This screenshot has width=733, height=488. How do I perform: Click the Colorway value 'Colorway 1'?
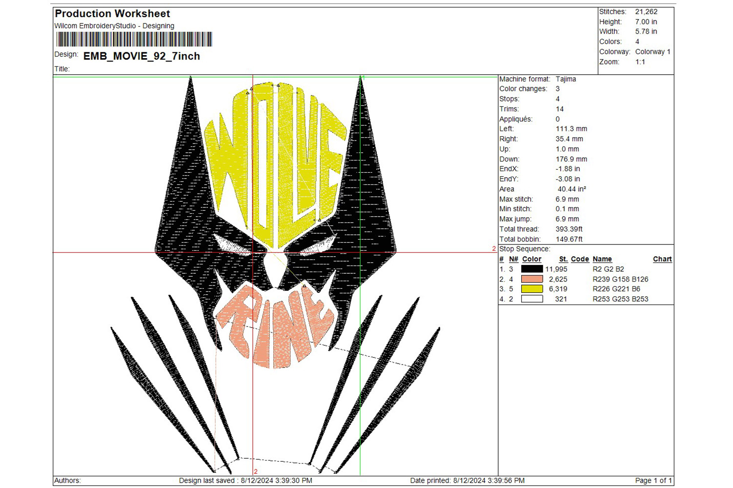652,52
